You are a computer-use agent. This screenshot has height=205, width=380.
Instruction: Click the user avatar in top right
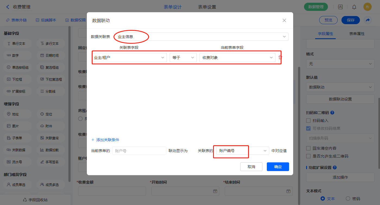coord(367,7)
